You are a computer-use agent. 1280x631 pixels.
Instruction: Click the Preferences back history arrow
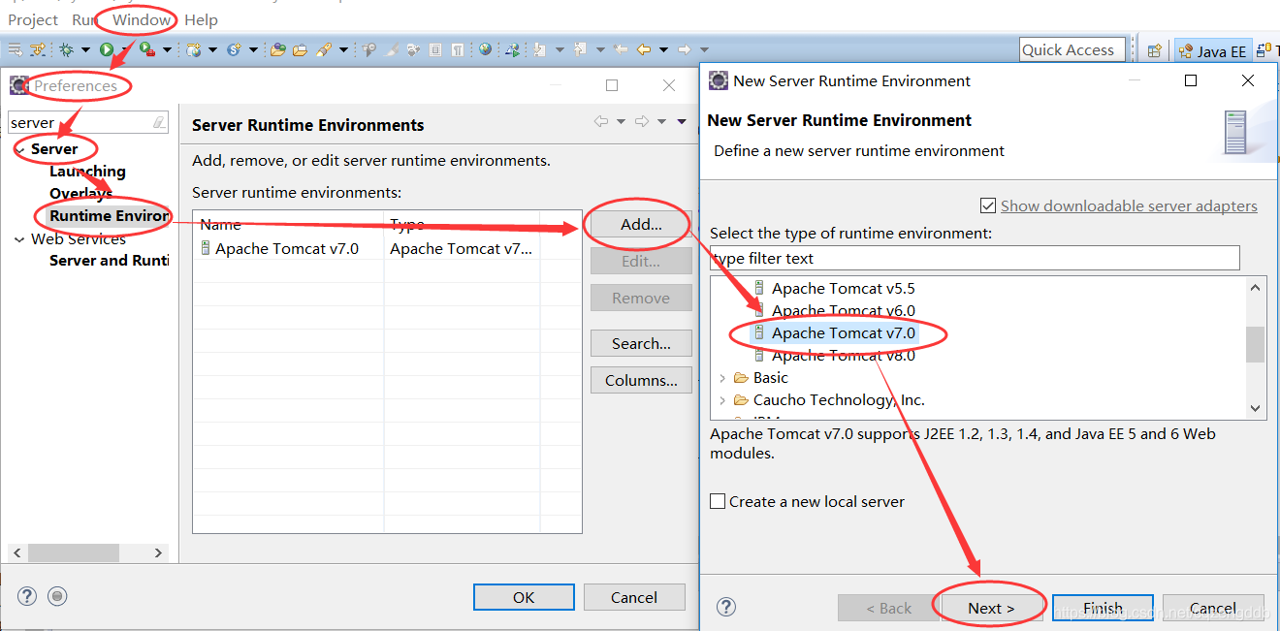(601, 121)
